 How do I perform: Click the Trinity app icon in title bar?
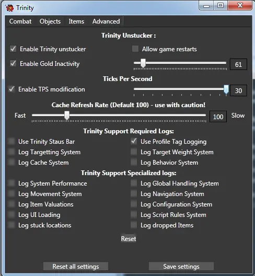[9, 8]
